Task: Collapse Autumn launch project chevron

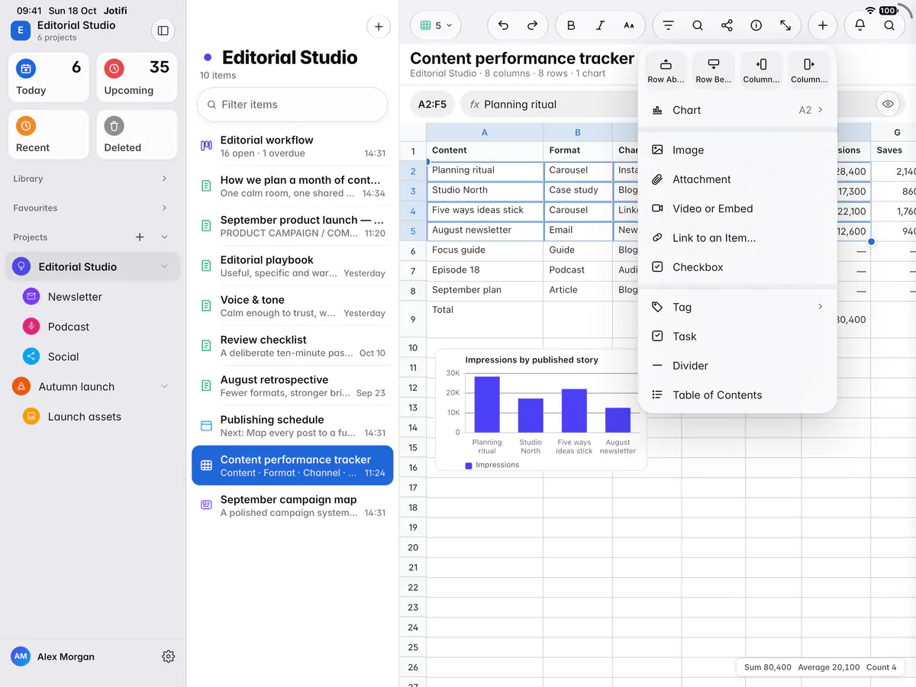Action: coord(164,387)
